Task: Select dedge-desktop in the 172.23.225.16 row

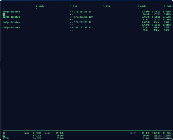Action: (x=11, y=22)
